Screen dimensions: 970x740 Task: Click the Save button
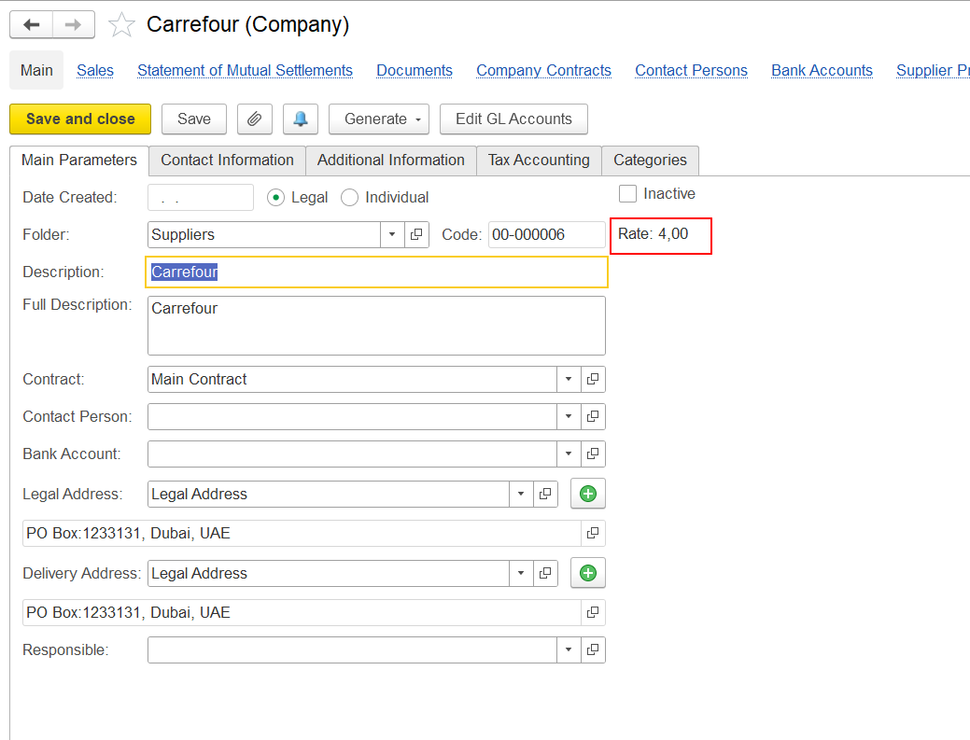194,119
